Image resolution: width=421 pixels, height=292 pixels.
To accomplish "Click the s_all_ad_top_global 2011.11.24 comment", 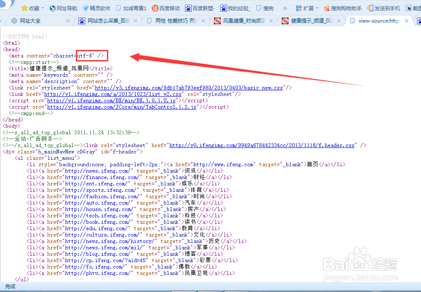I will coord(71,133).
